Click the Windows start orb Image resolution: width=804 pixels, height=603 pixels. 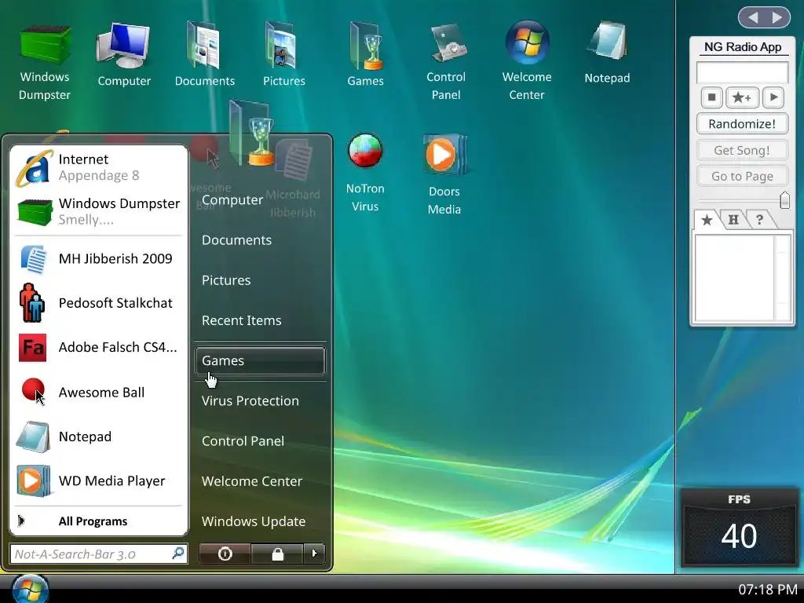(31, 589)
